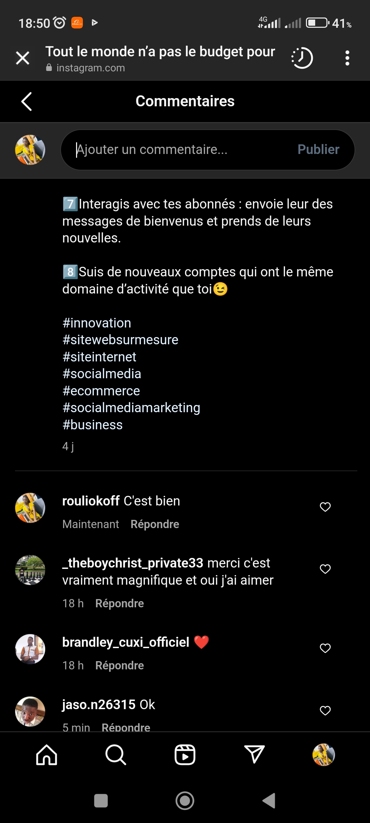This screenshot has width=370, height=823.
Task: Open profile tab in bottom navigation
Action: coord(323,755)
